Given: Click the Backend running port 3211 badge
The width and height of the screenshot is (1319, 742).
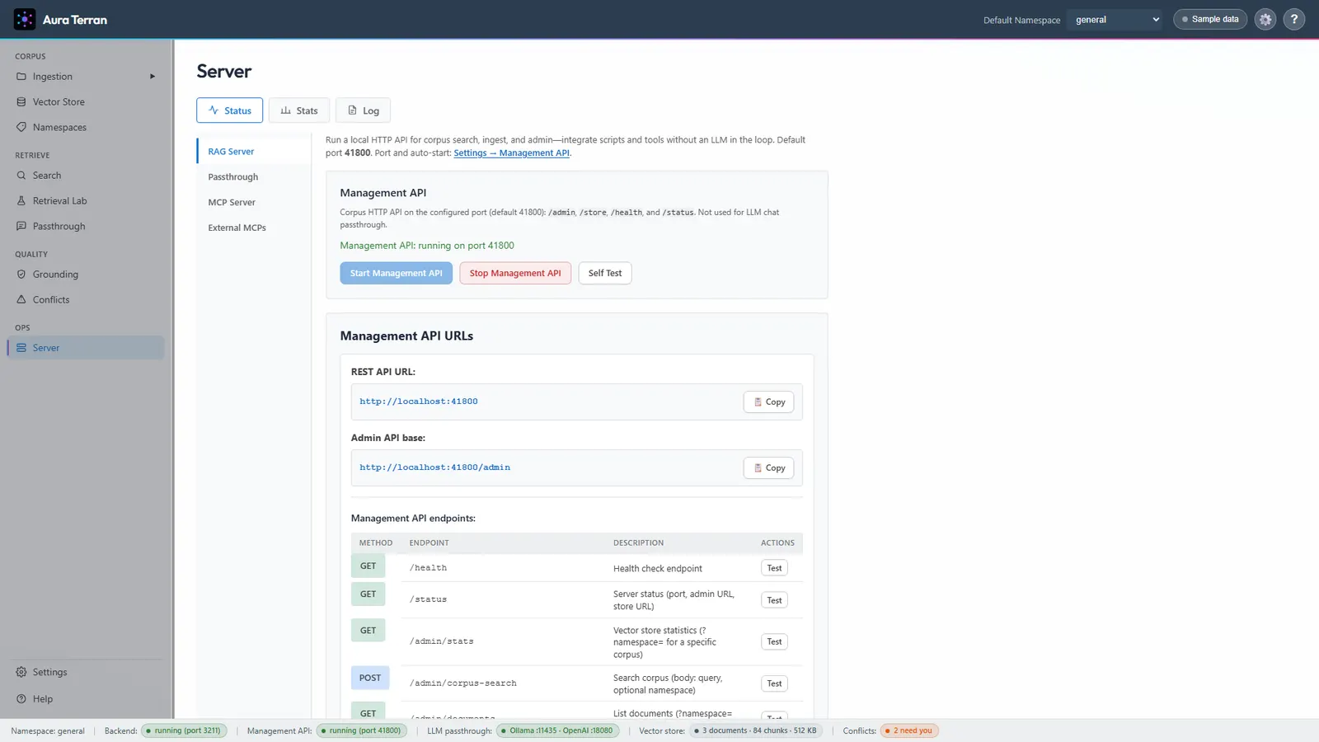Looking at the screenshot, I should 184,730.
